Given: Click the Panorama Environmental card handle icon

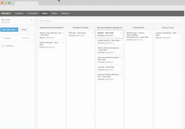Looking at the screenshot, I should coord(121,57).
